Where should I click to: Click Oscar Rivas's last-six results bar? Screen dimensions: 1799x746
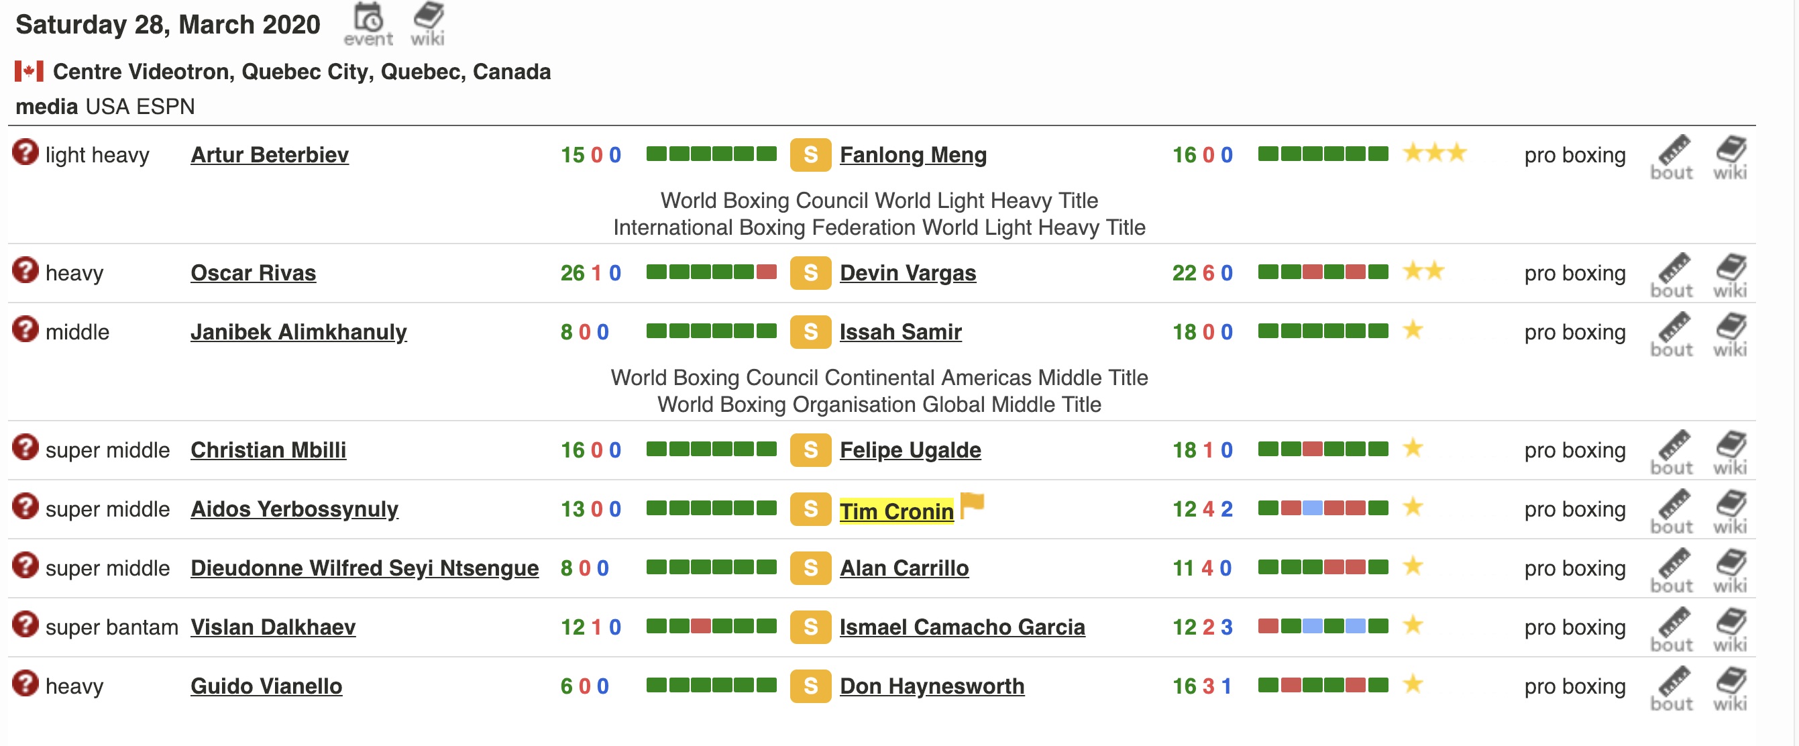click(x=711, y=272)
